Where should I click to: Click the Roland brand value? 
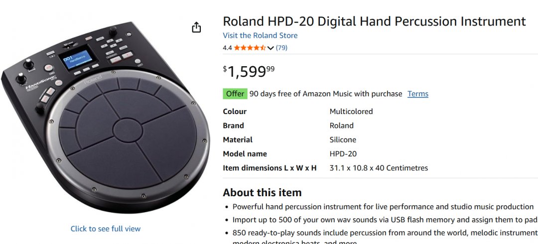(342, 125)
